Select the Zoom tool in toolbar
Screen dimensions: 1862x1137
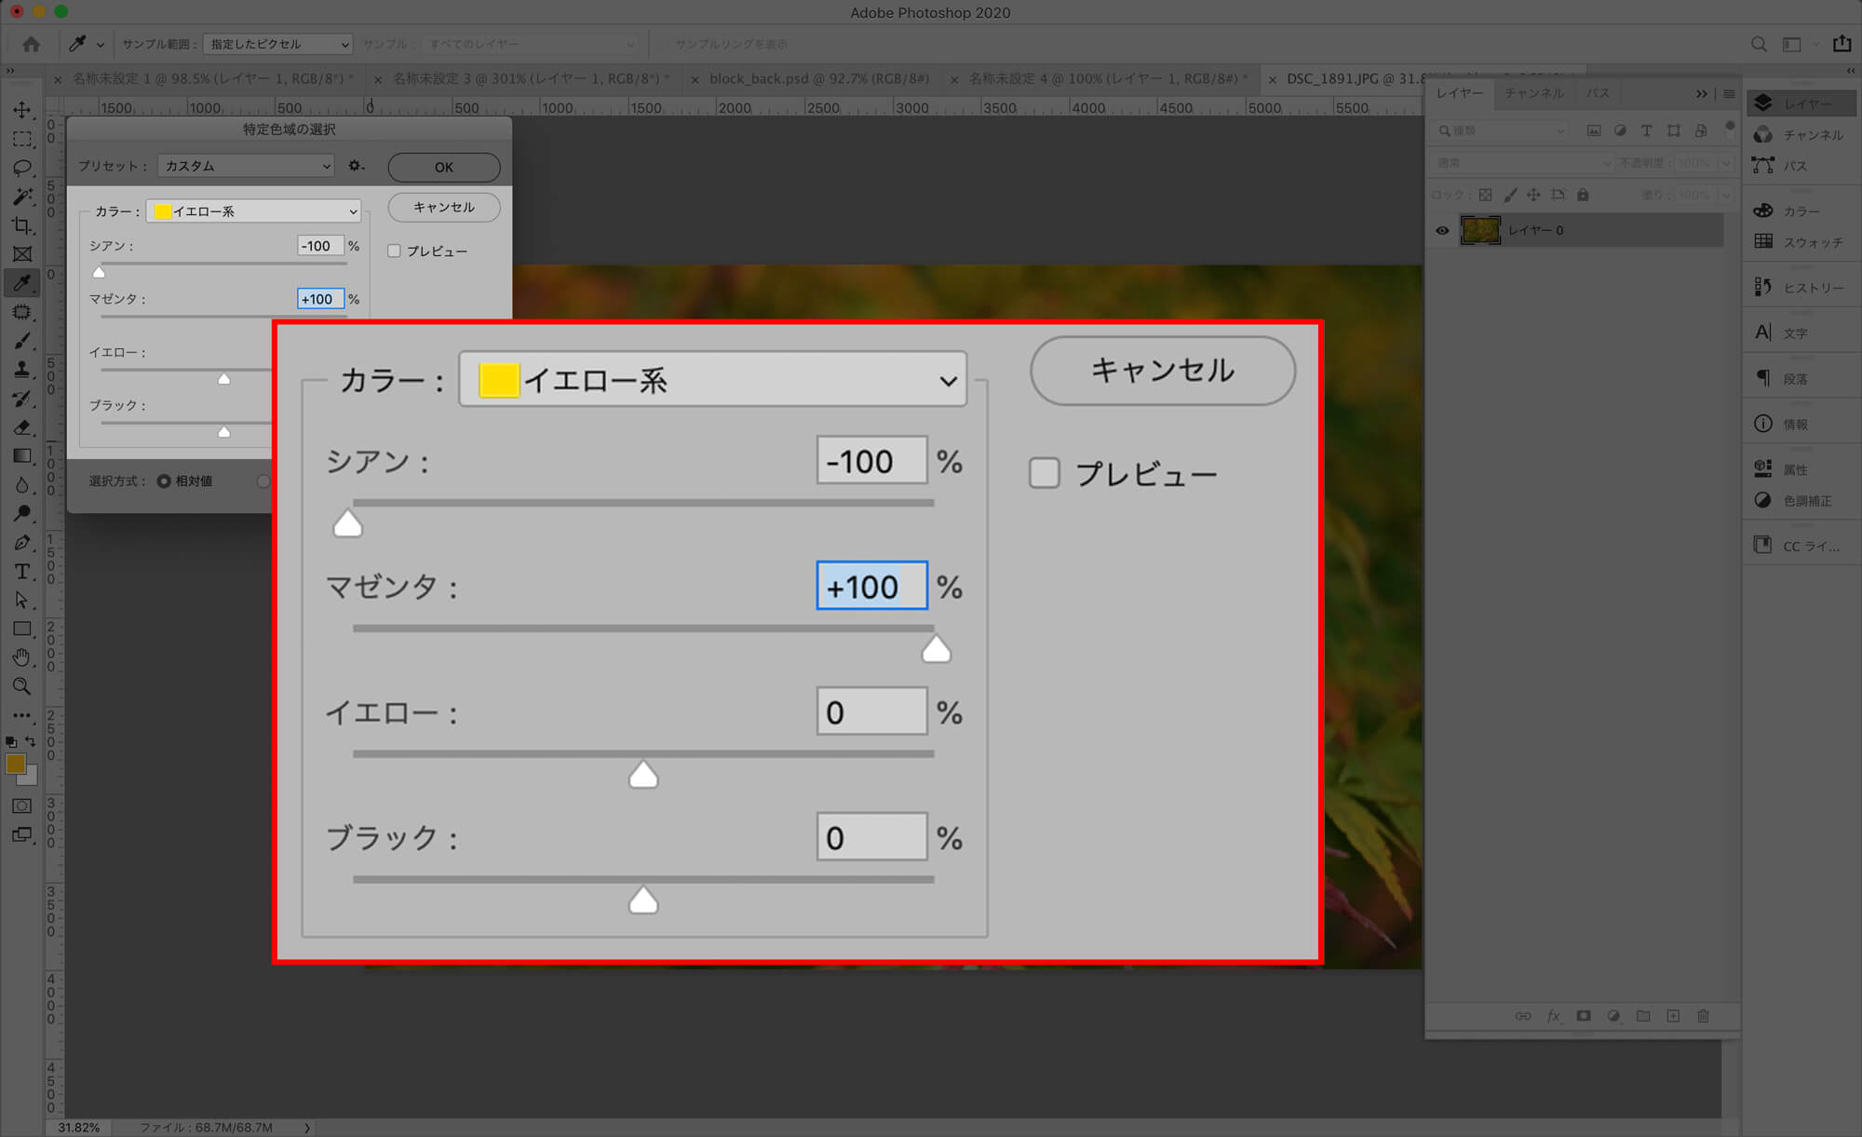click(x=22, y=686)
